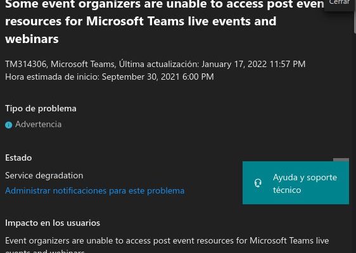Image resolution: width=356 pixels, height=253 pixels.
Task: Click the Impacto en los usuarios heading
Action: click(x=53, y=223)
